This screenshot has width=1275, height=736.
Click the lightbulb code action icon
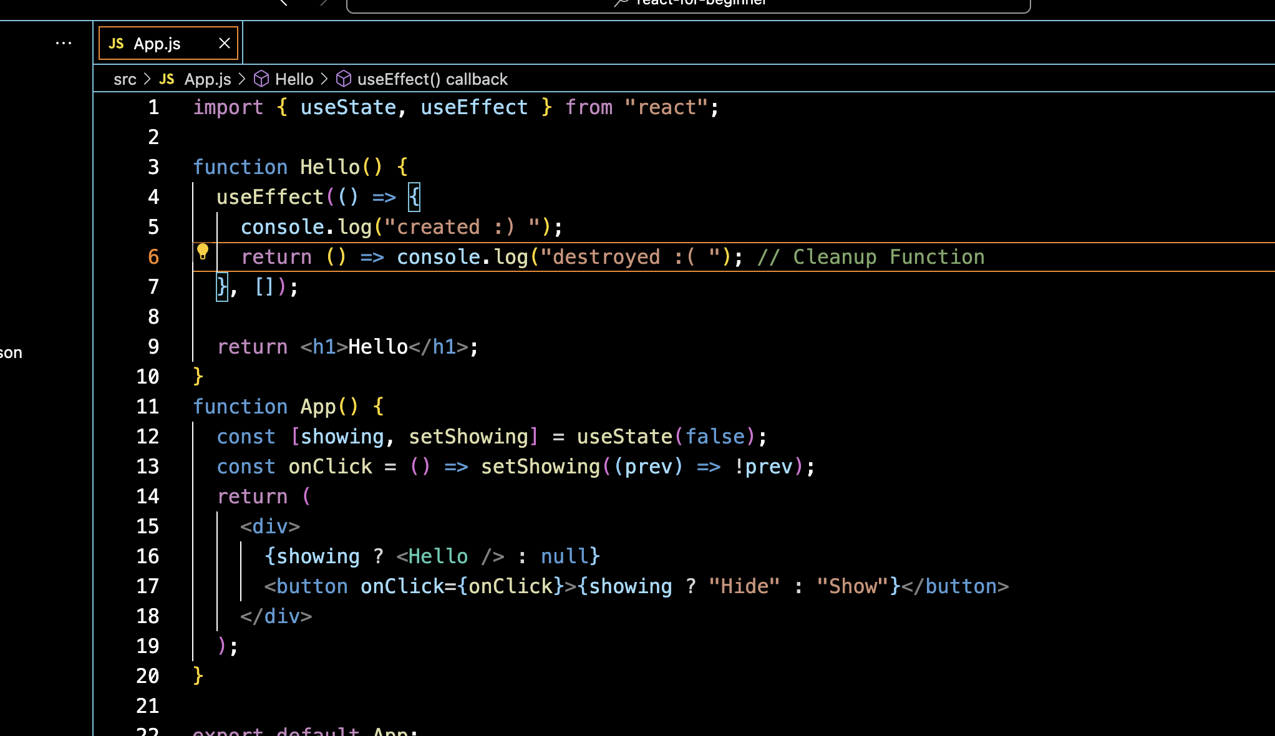[x=203, y=252]
